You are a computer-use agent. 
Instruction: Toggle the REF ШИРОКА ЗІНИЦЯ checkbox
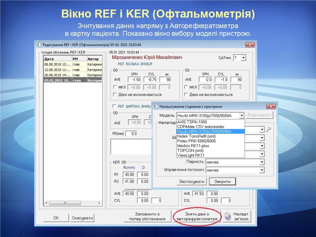pyautogui.click(x=114, y=106)
